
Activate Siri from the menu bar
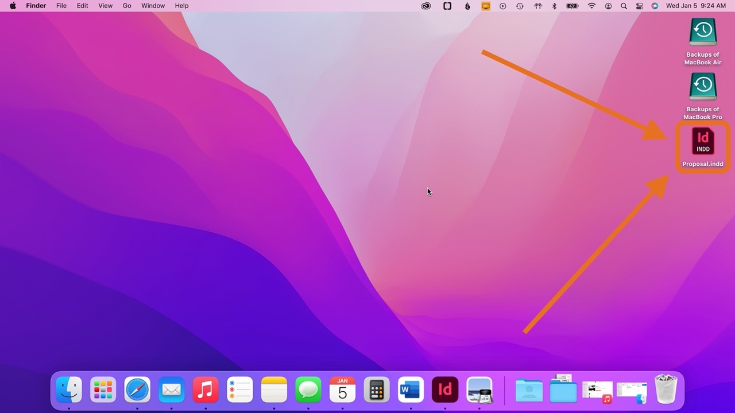655,6
